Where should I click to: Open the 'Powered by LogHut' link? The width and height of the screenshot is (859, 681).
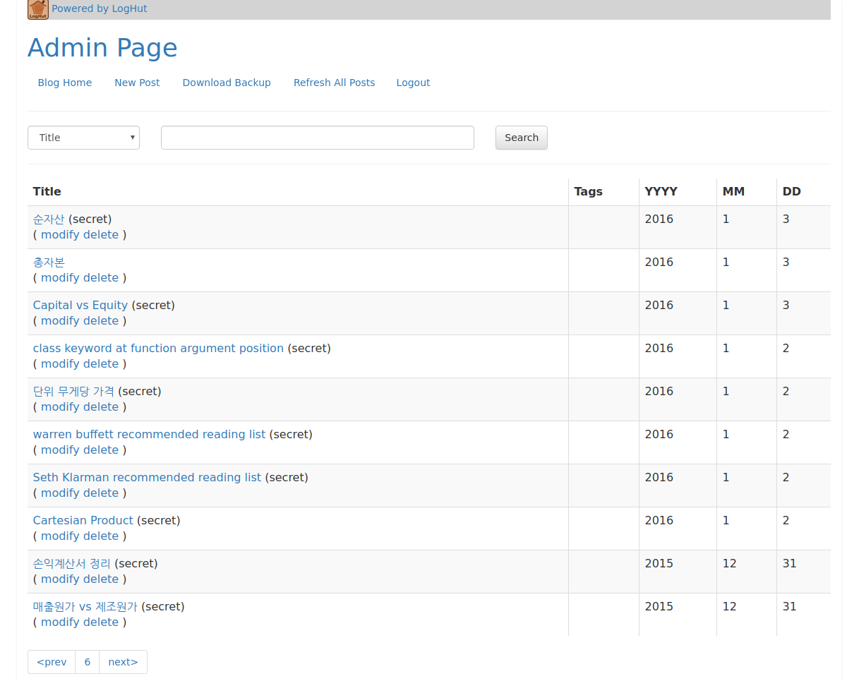coord(100,9)
